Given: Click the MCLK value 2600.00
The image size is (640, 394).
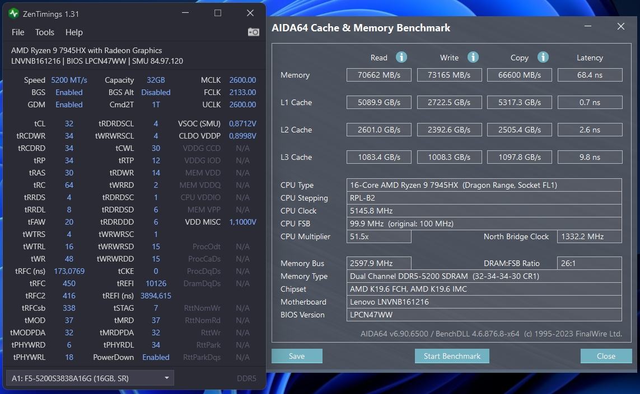Looking at the screenshot, I should [242, 80].
